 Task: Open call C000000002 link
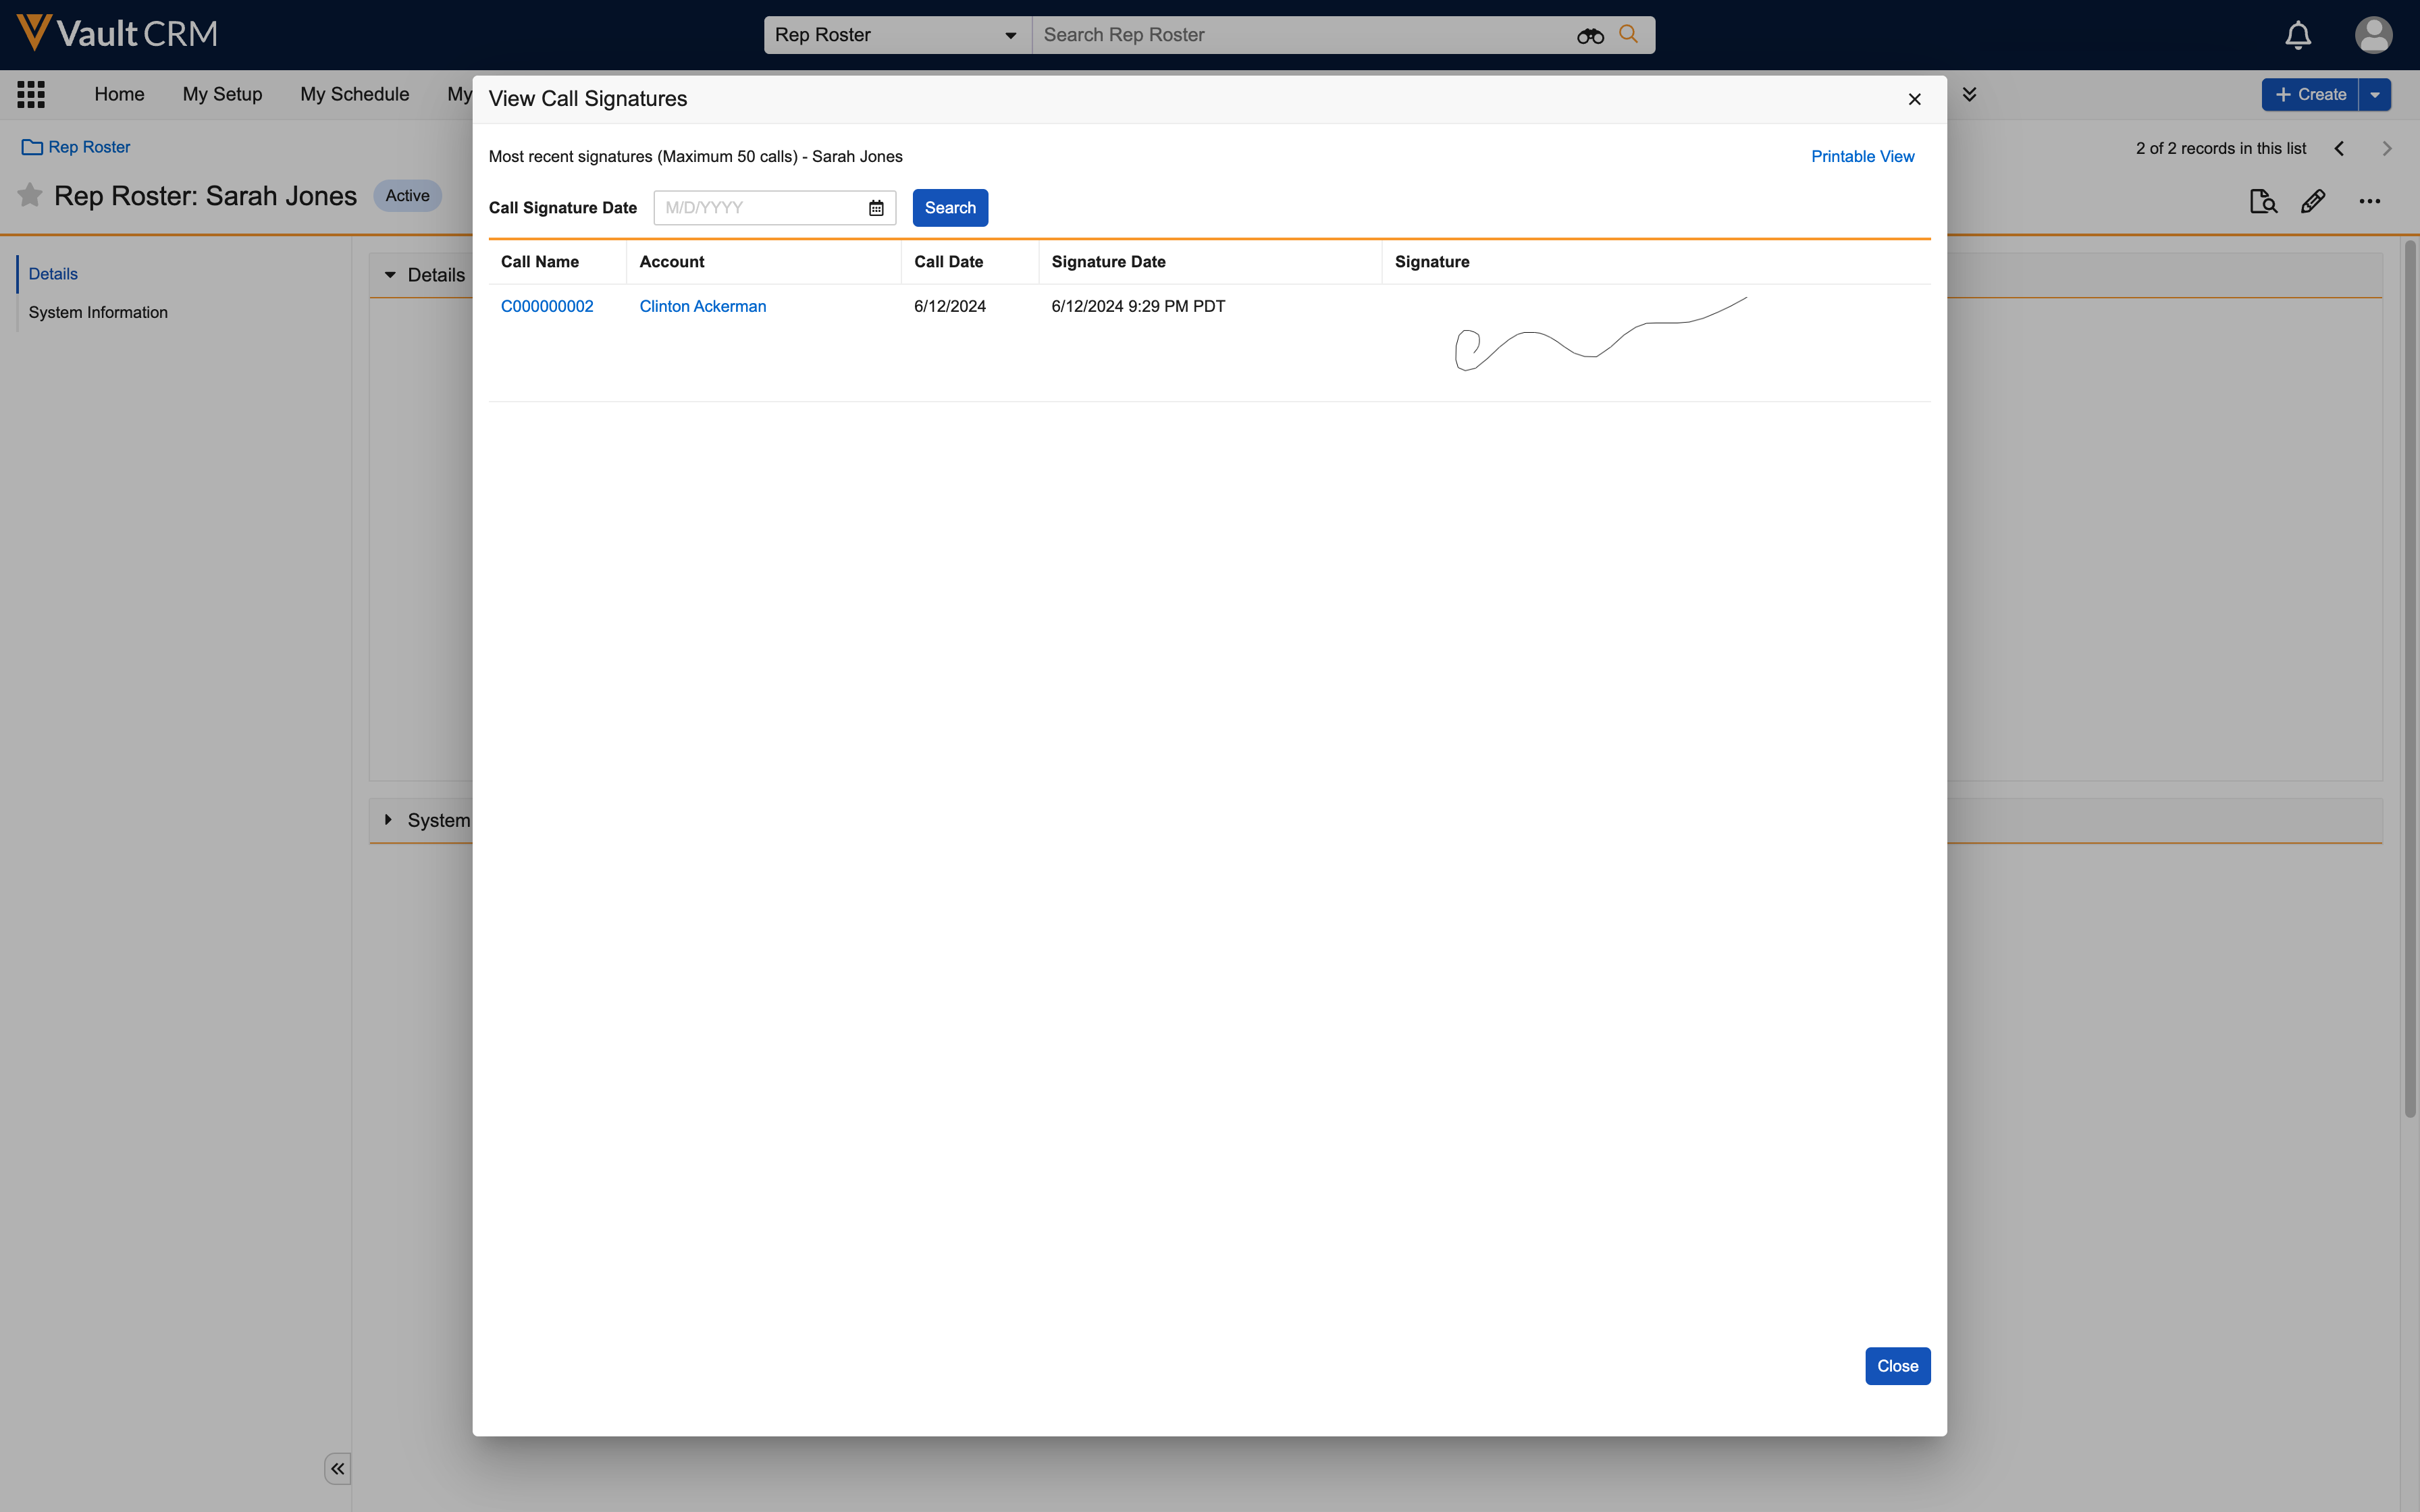point(547,306)
